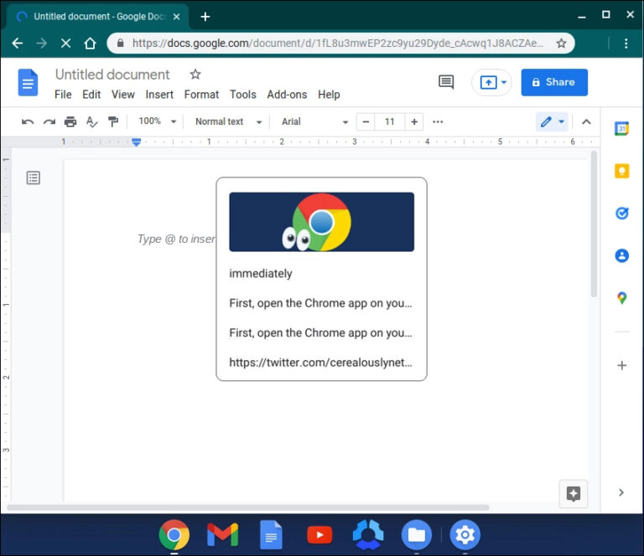The width and height of the screenshot is (644, 556).
Task: Click the left indent ruler marker
Action: tap(137, 142)
